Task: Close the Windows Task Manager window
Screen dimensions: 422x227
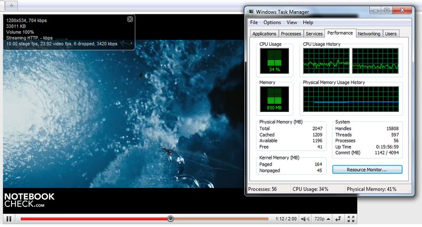Action: pos(402,11)
